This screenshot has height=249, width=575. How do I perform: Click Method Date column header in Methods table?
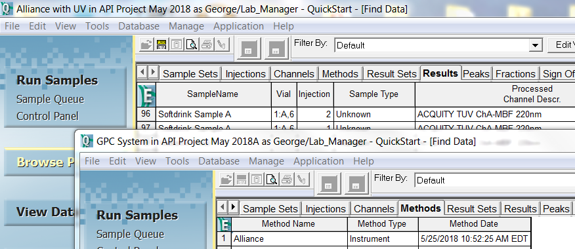(x=474, y=223)
